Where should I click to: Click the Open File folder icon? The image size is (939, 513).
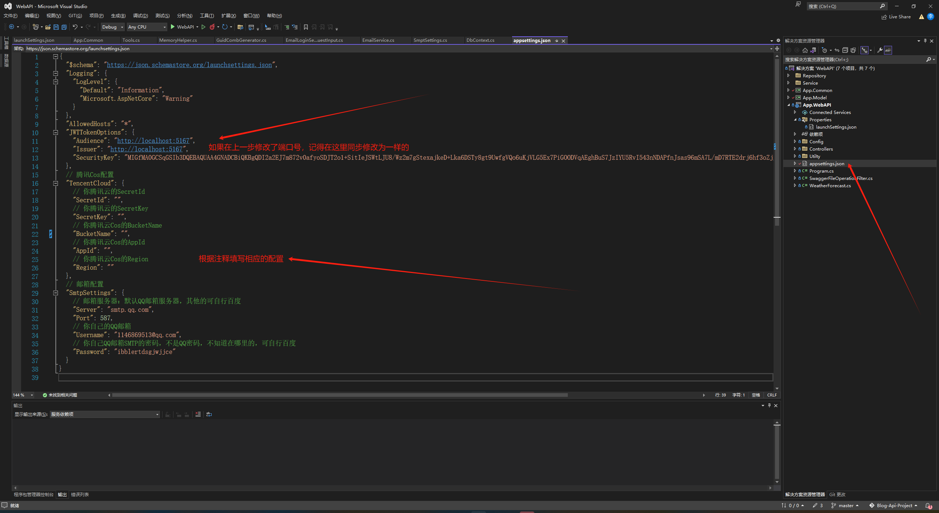(x=48, y=27)
